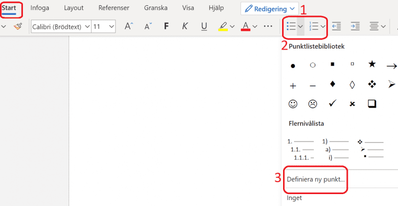The image size is (398, 206).
Task: Choose the right arrow bullet
Action: (392, 67)
